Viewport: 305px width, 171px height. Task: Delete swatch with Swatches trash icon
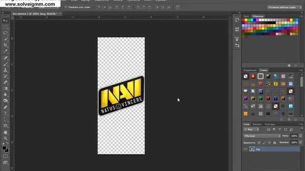pyautogui.click(x=295, y=66)
